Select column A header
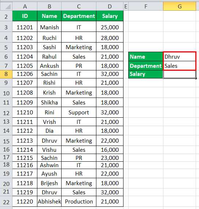The image size is (199, 209). coord(25,6)
